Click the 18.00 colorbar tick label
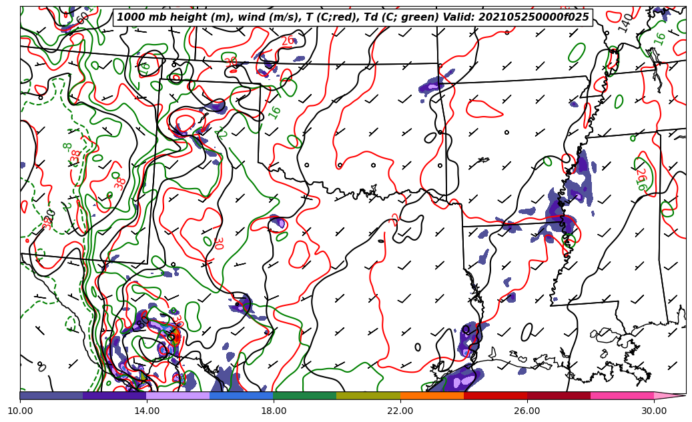Image resolution: width=692 pixels, height=422 pixels. tap(274, 411)
